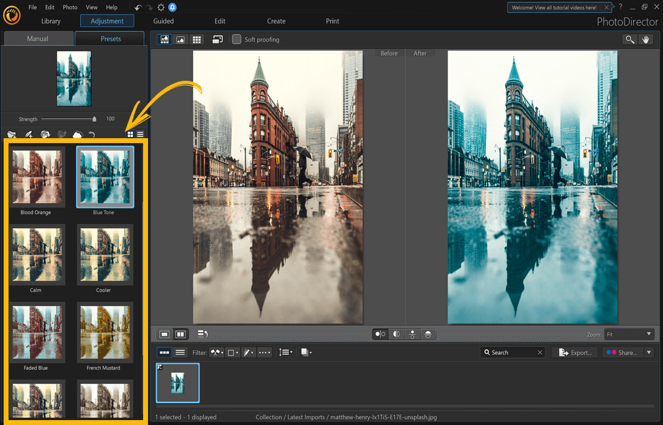Open the sort order dropdown in the filmstrip
The height and width of the screenshot is (425, 663).
[286, 352]
